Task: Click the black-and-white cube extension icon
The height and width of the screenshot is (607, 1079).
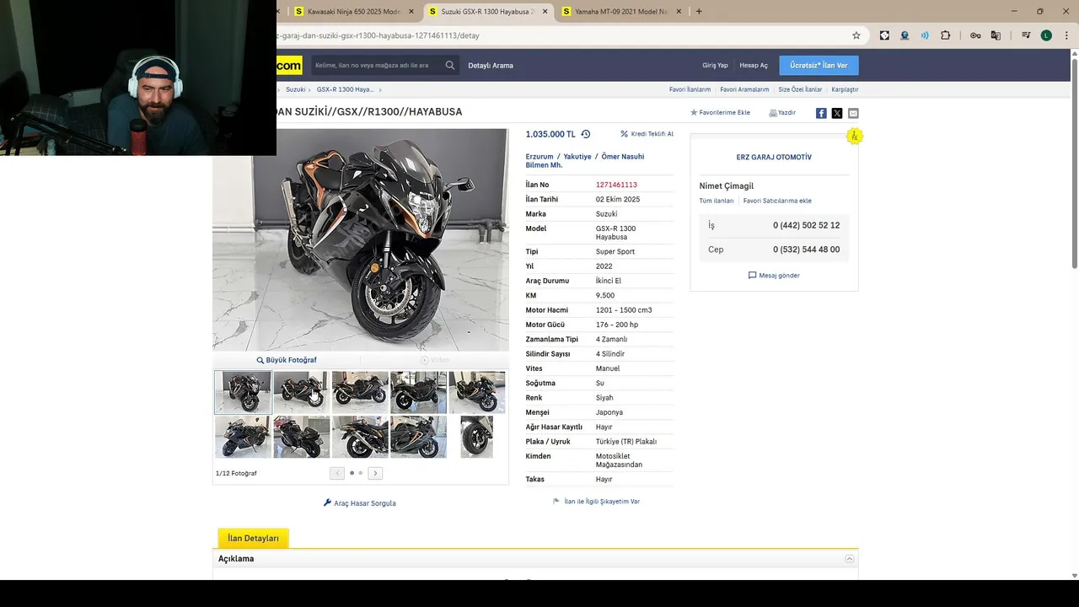Action: coord(884,35)
